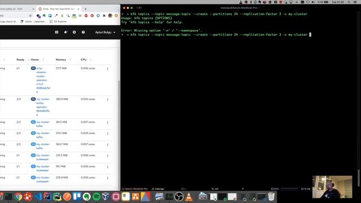Expand the Aykut Bulgu user menu
361x203 pixels.
coord(105,32)
